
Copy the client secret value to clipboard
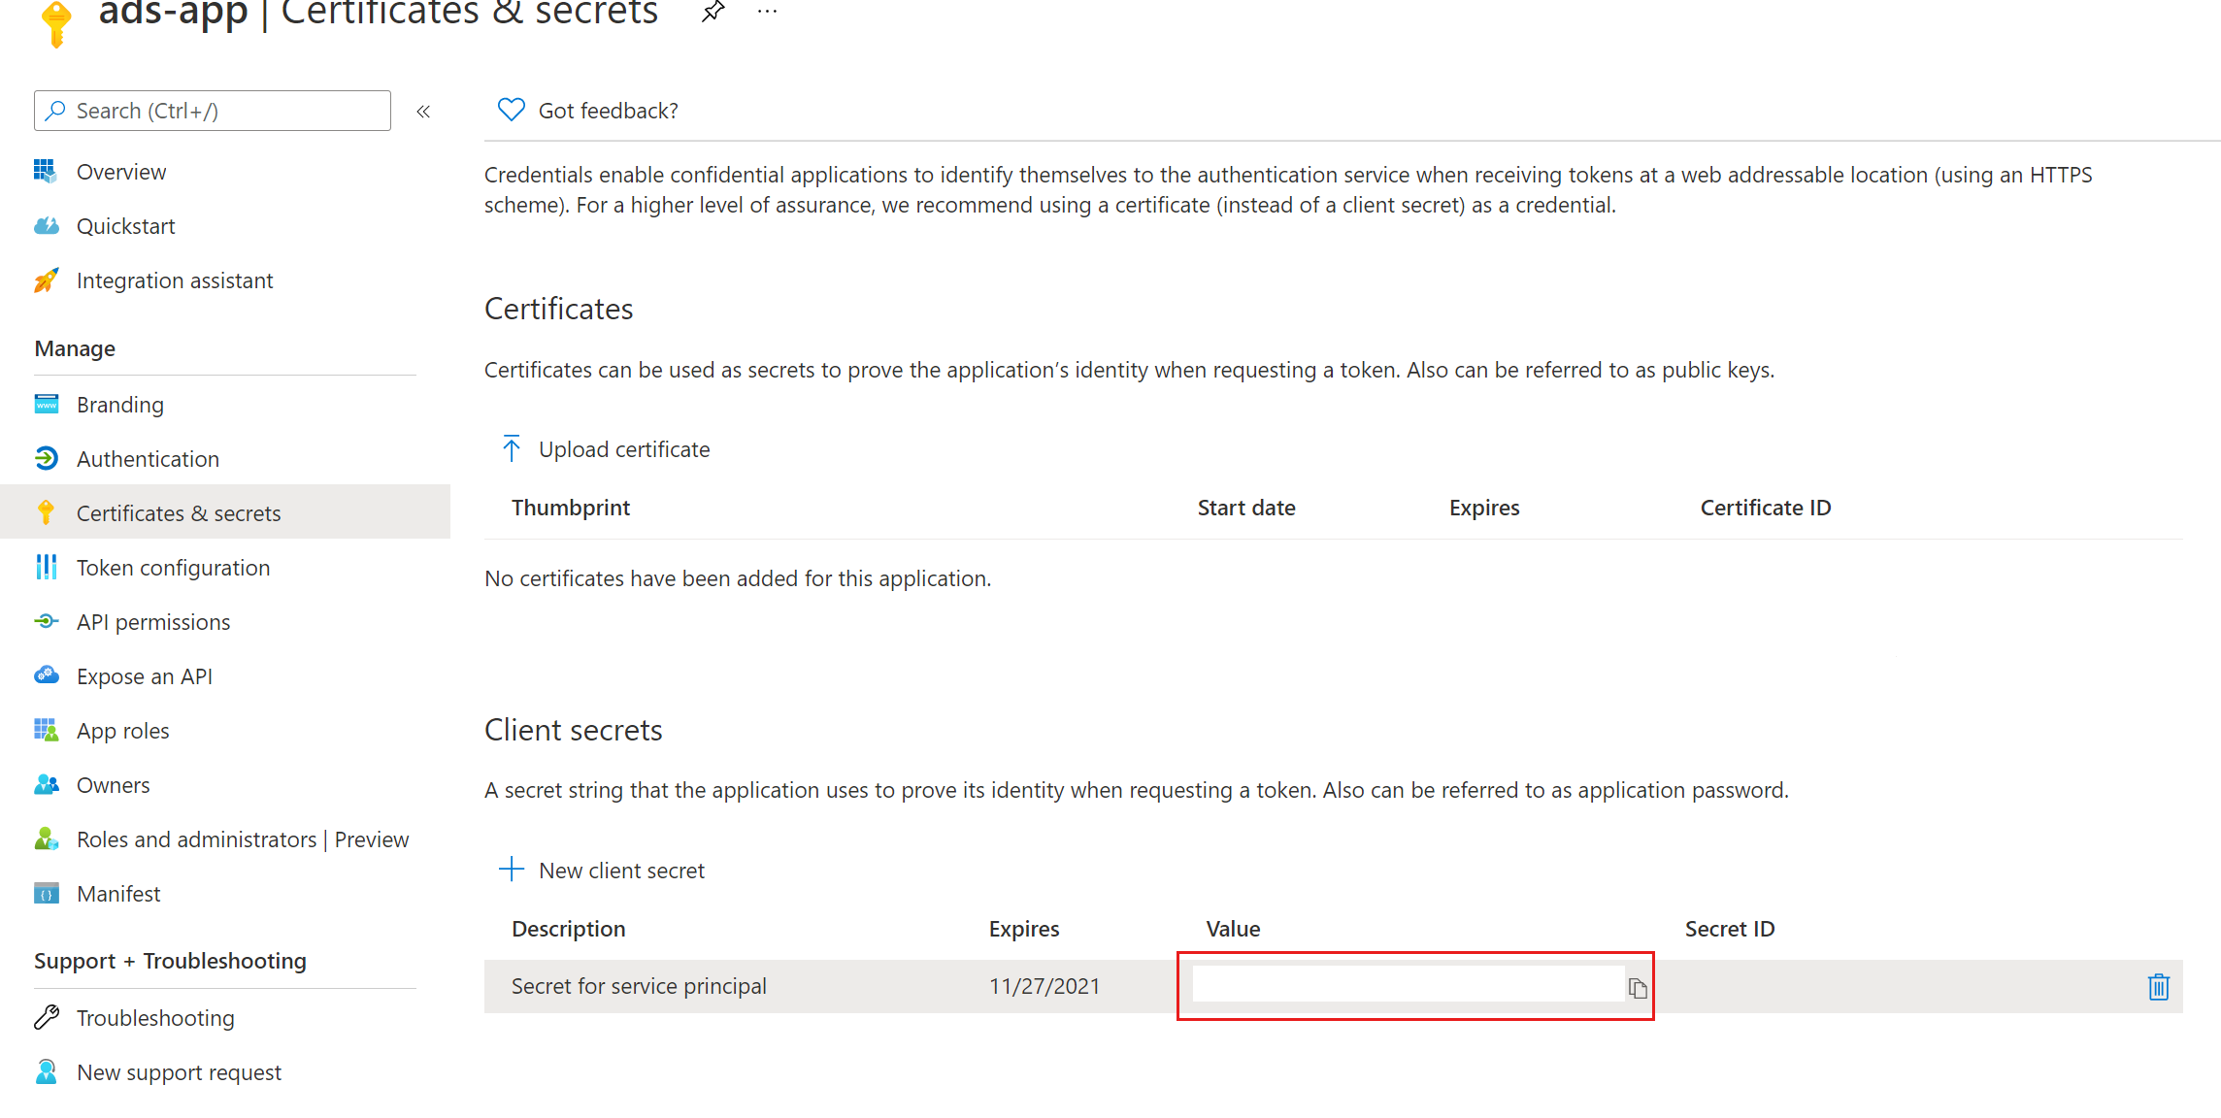click(1638, 985)
